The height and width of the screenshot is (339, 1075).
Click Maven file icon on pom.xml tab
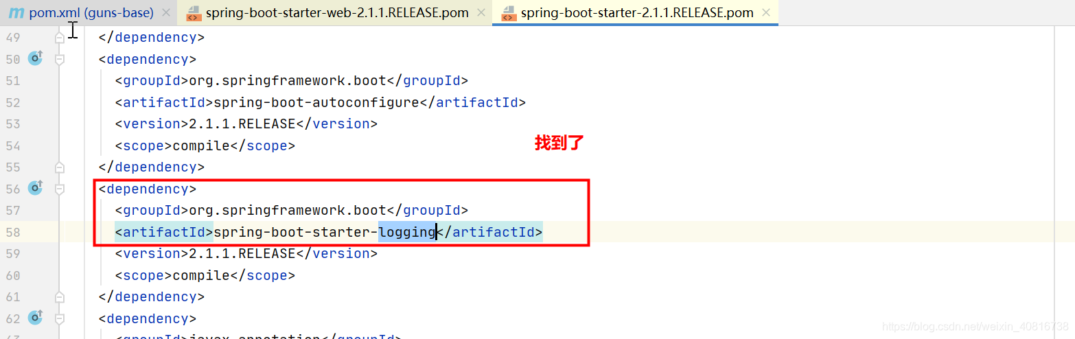(x=16, y=12)
